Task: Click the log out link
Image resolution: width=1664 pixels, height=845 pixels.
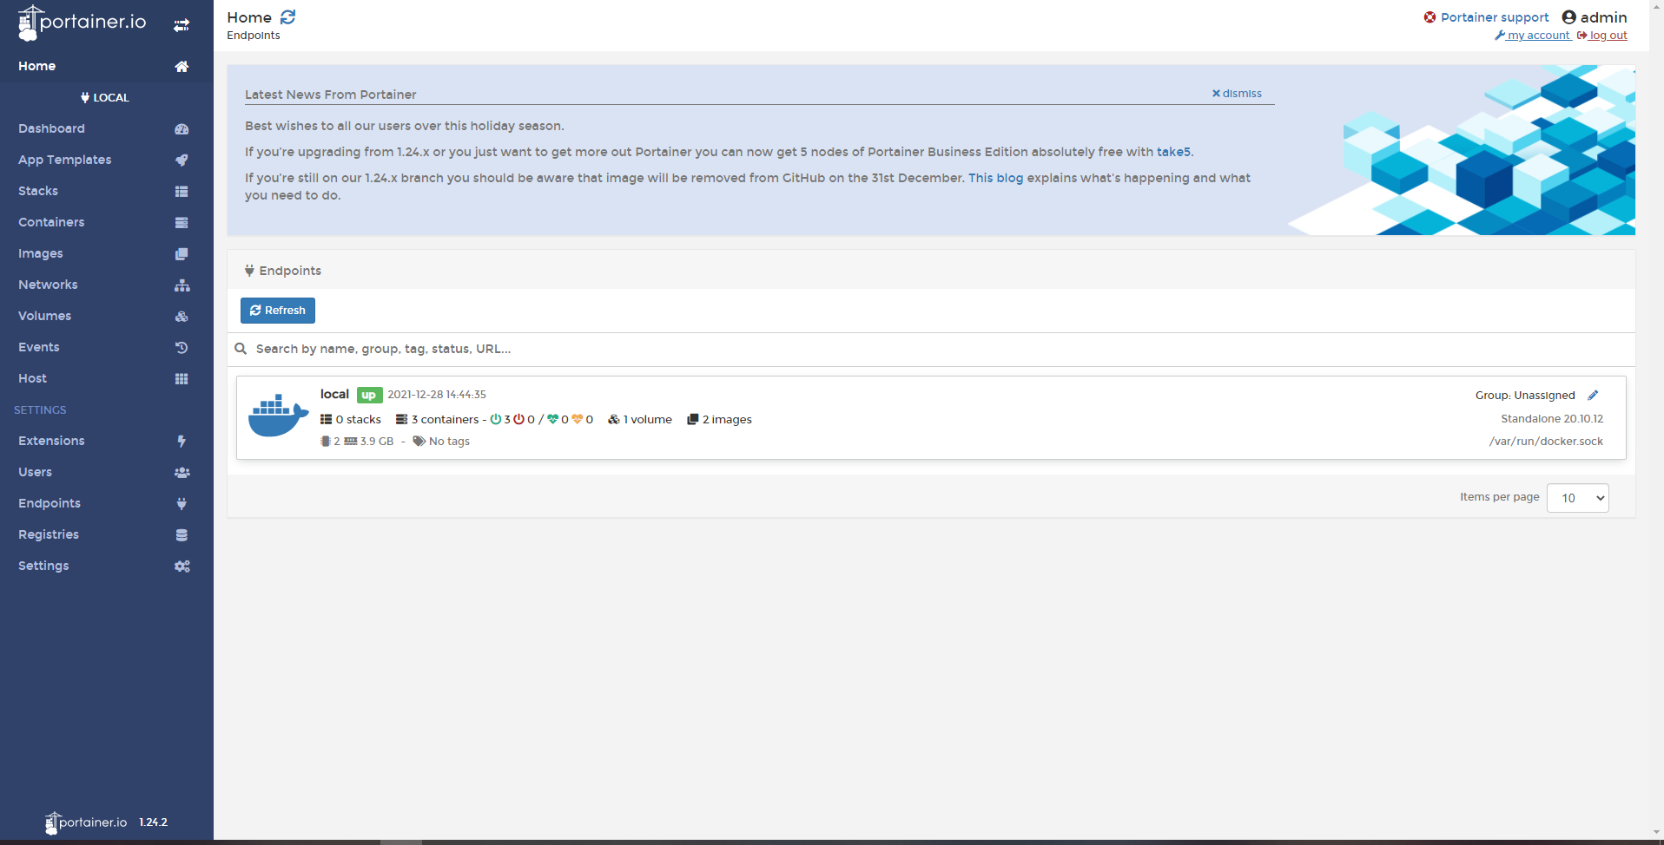Action: [1602, 36]
